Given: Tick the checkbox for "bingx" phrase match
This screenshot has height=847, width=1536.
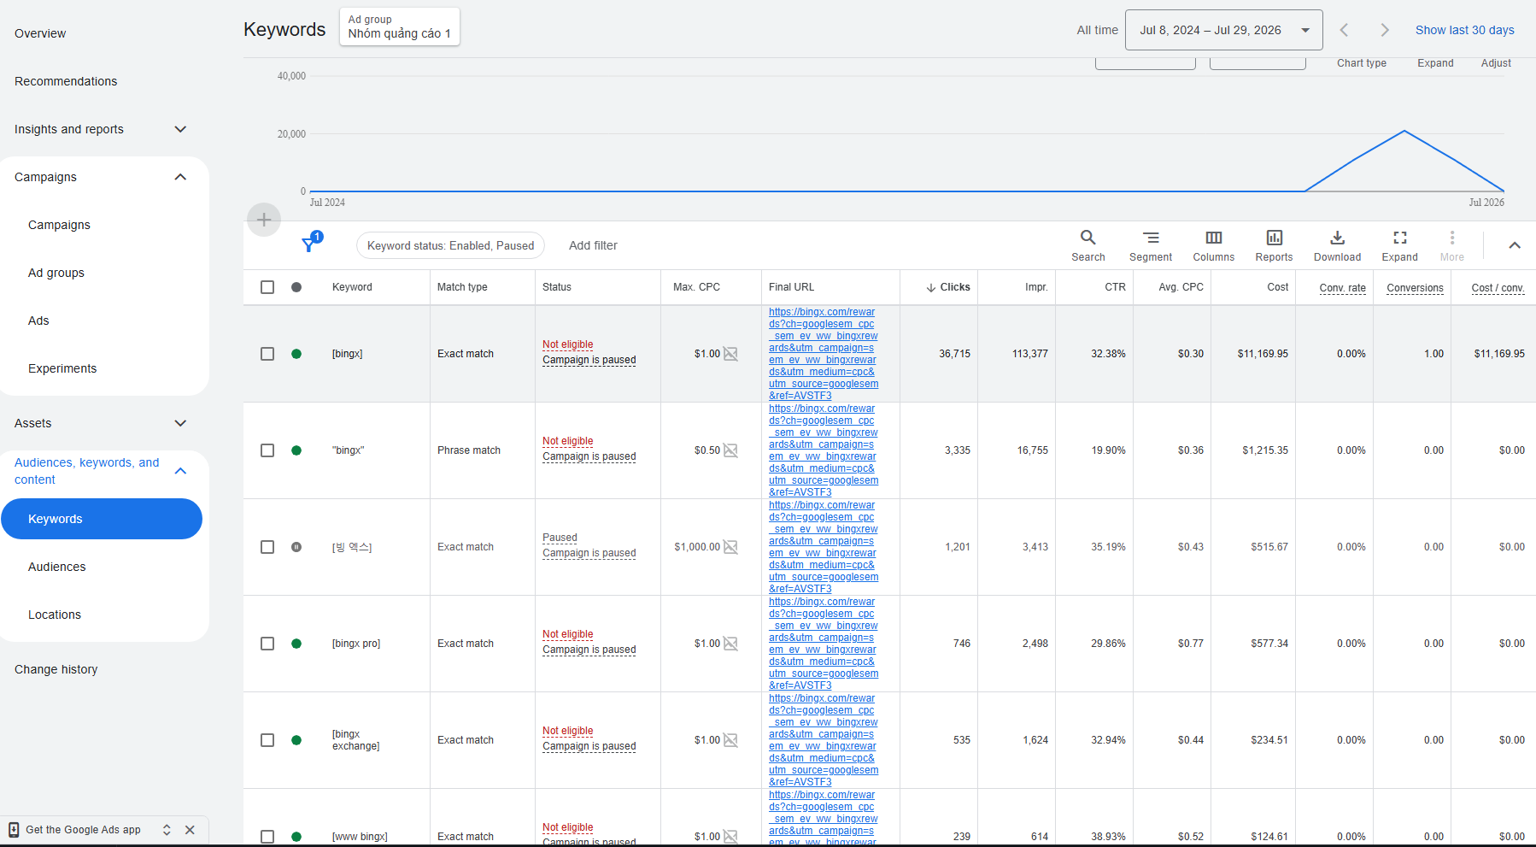Looking at the screenshot, I should [267, 450].
